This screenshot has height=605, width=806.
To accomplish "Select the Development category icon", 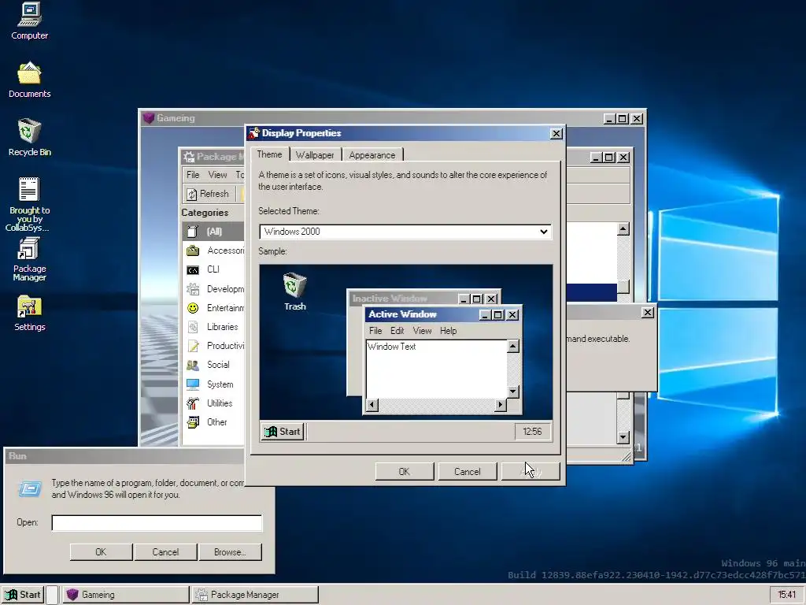I will [193, 288].
